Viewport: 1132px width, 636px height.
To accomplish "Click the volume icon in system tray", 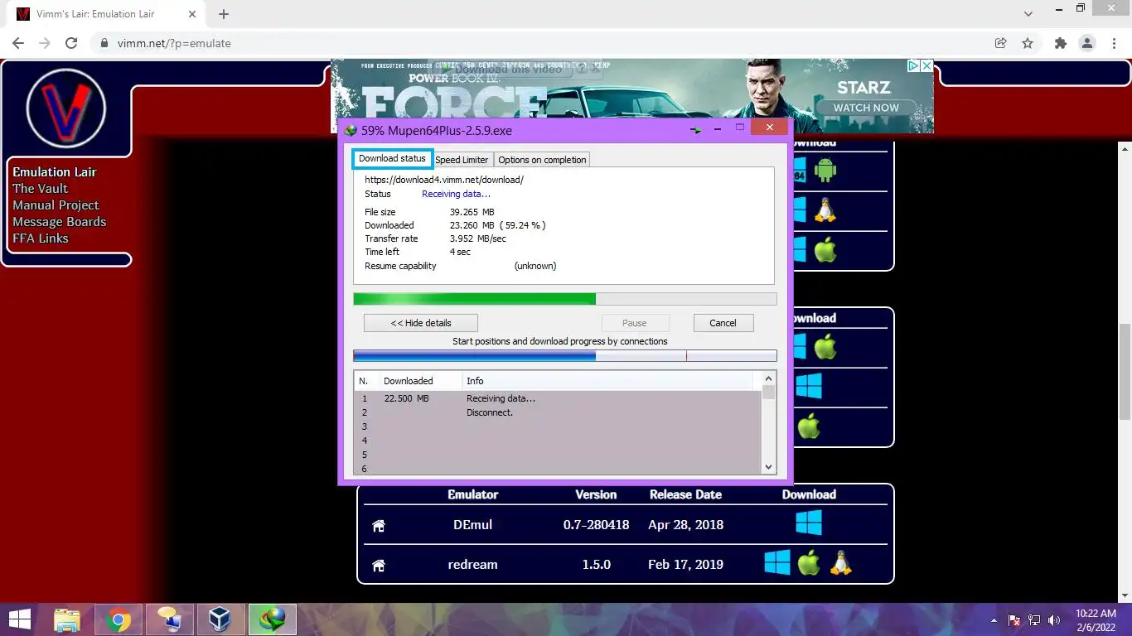I will click(1054, 620).
